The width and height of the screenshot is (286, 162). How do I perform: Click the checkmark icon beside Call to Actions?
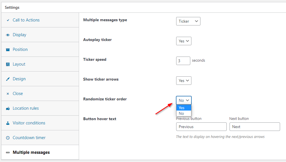pos(8,20)
